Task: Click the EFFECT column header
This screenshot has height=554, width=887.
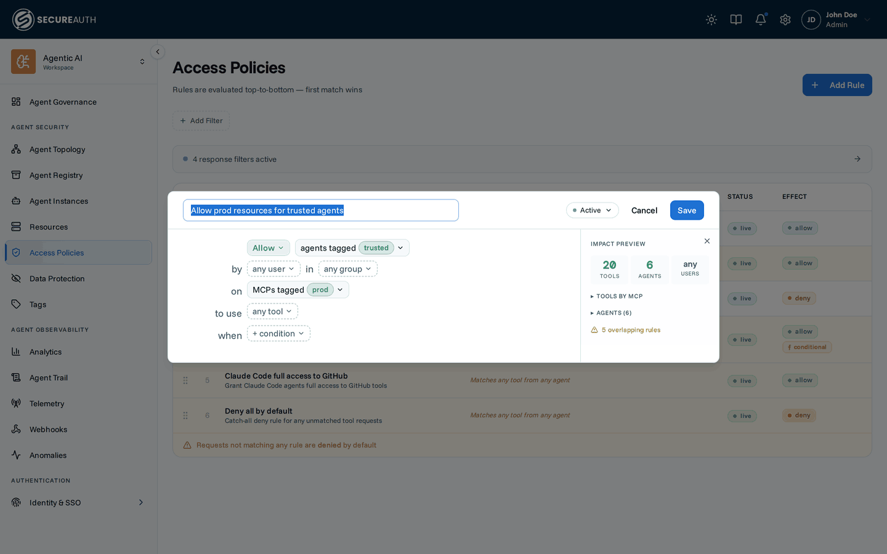Action: click(795, 197)
